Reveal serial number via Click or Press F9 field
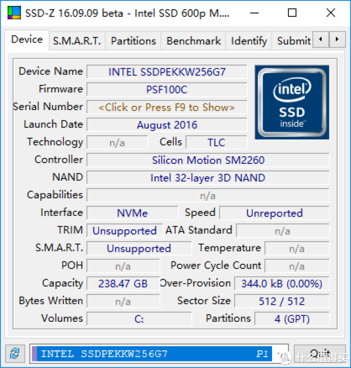The width and height of the screenshot is (351, 368). 167,107
